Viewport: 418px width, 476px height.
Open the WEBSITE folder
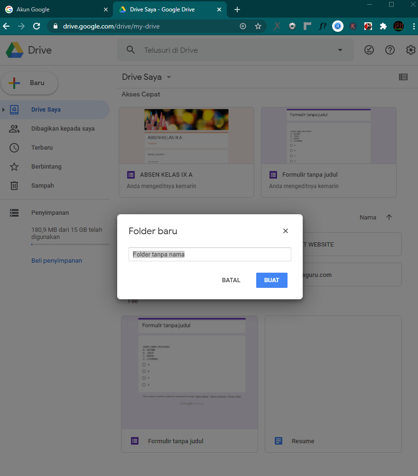point(352,244)
